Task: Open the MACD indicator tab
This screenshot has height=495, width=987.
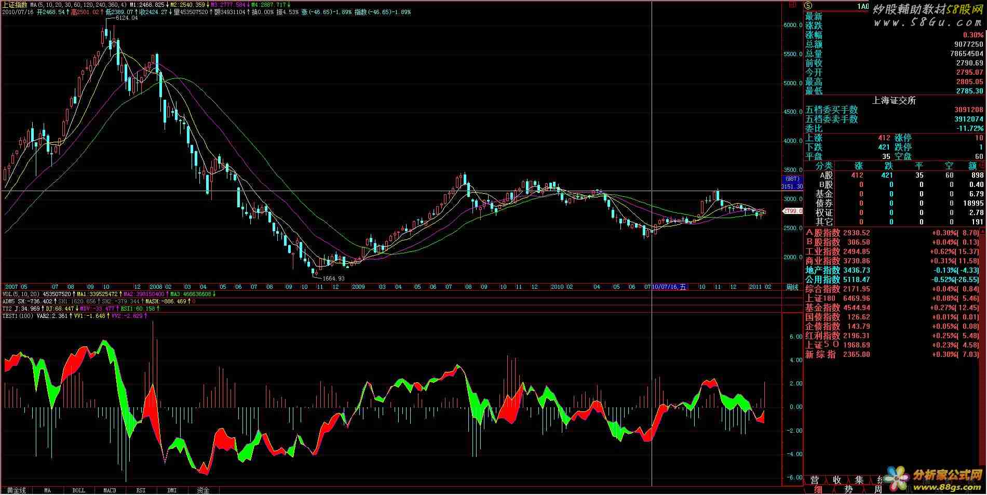Action: coord(110,490)
